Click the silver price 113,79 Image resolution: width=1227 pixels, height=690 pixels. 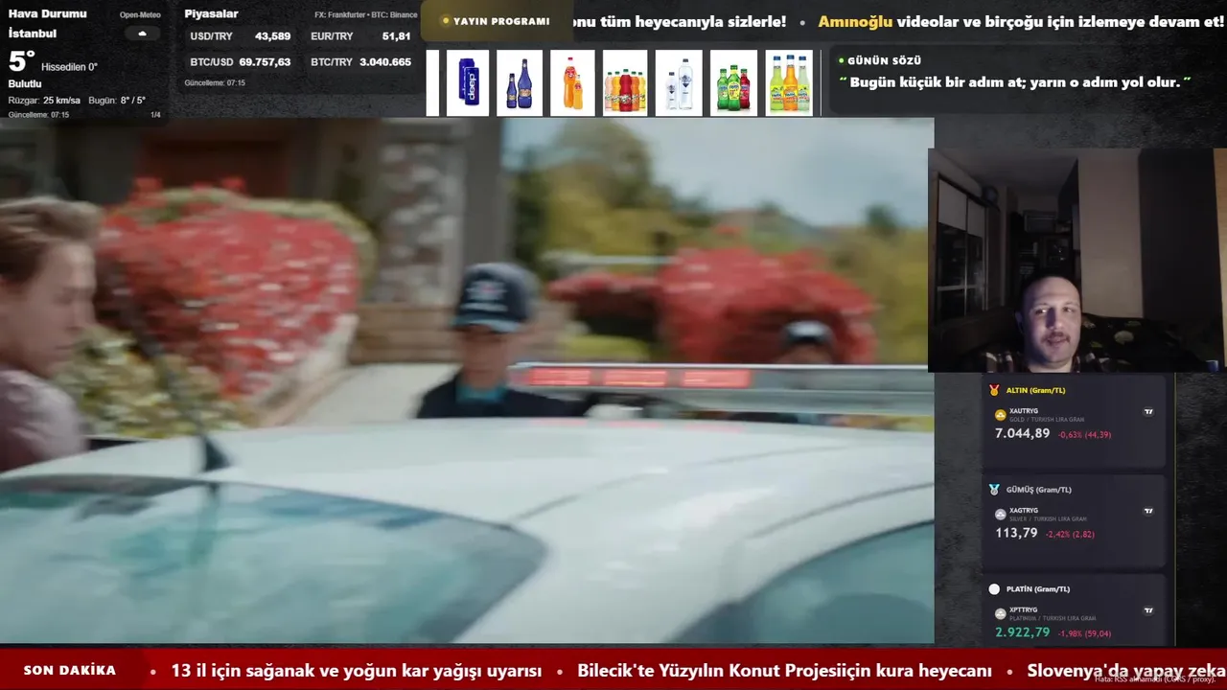point(1016,533)
